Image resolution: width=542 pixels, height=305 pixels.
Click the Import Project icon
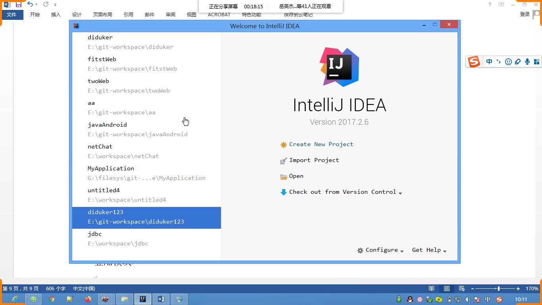[x=283, y=160]
